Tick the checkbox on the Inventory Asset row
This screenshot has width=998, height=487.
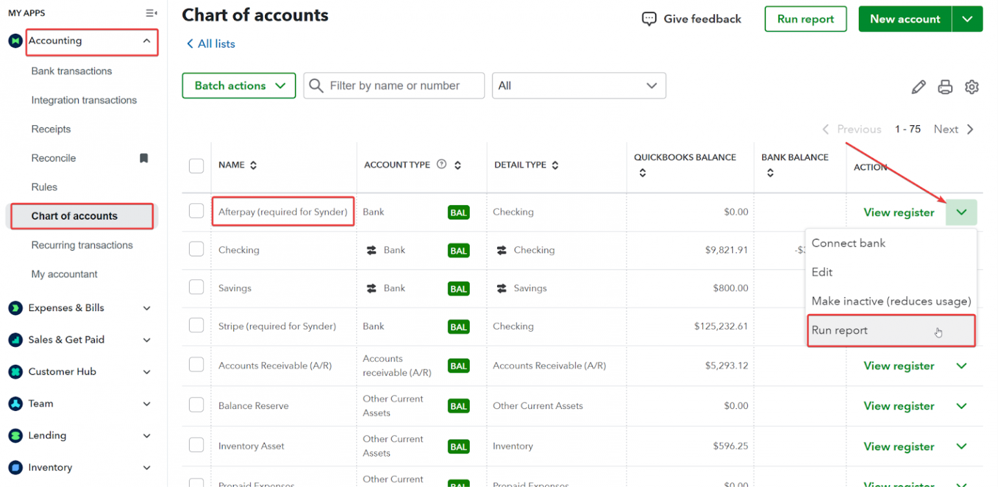point(196,446)
